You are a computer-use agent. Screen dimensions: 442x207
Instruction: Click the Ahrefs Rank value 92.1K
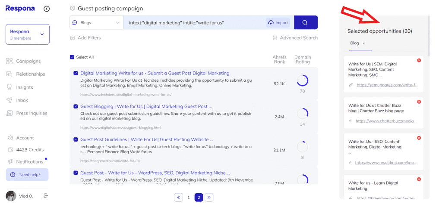point(279,83)
